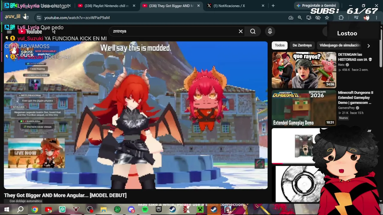Open File Explorer from the taskbar

[104, 210]
